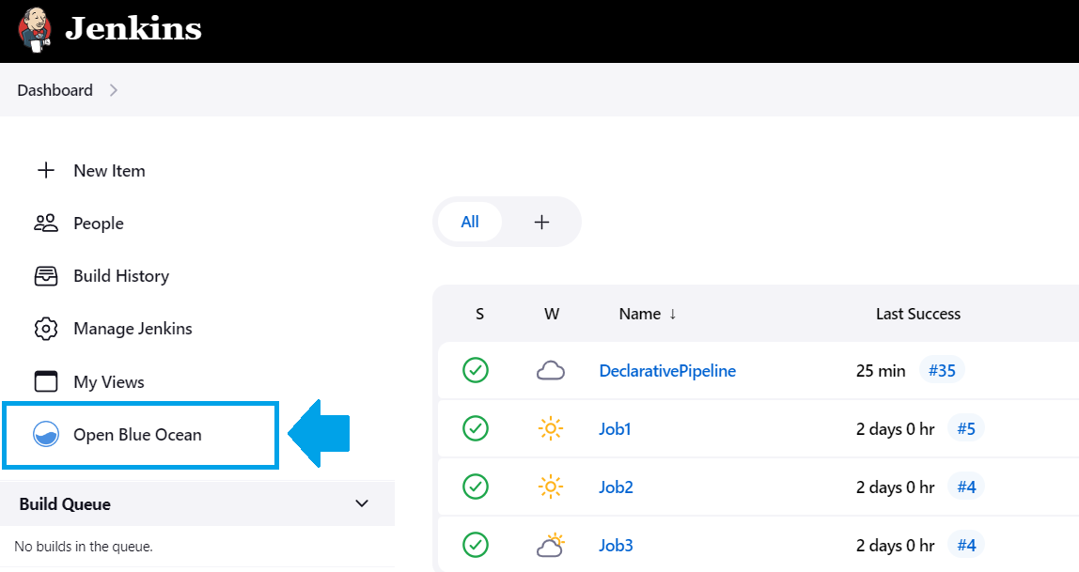Open the Job1 job
Image resolution: width=1079 pixels, height=572 pixels.
pyautogui.click(x=616, y=429)
